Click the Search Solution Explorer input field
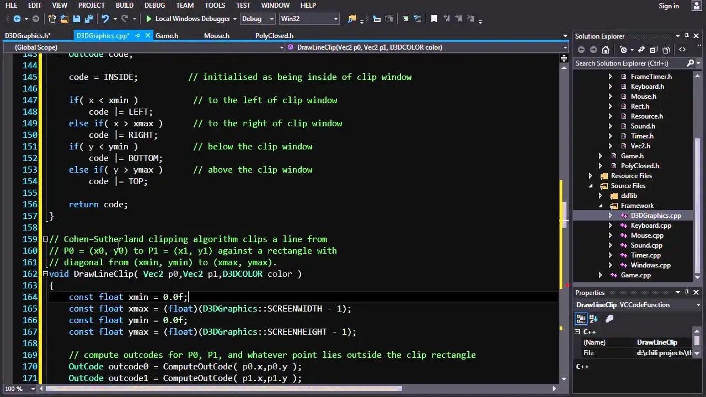Screen dimensions: 706x397 (630, 63)
